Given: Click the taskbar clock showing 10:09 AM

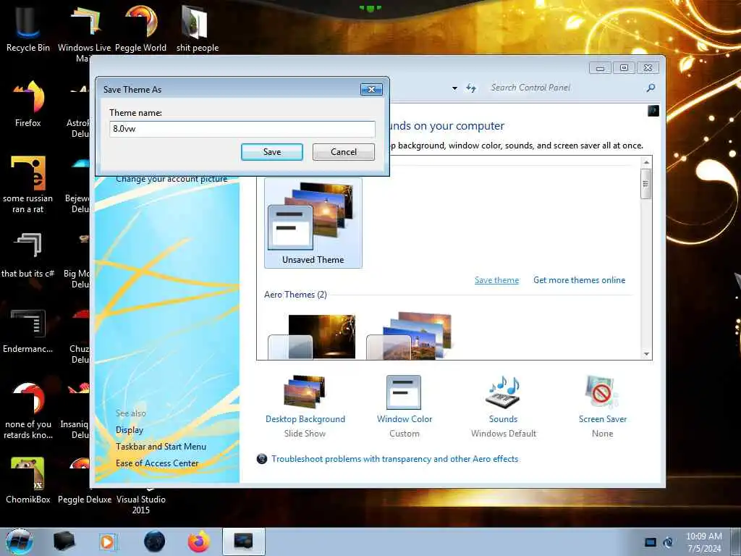Looking at the screenshot, I should tap(704, 542).
